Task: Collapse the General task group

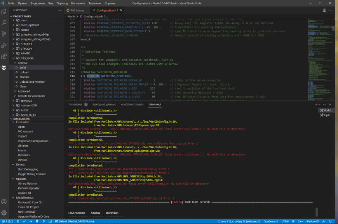Action: 15,63
